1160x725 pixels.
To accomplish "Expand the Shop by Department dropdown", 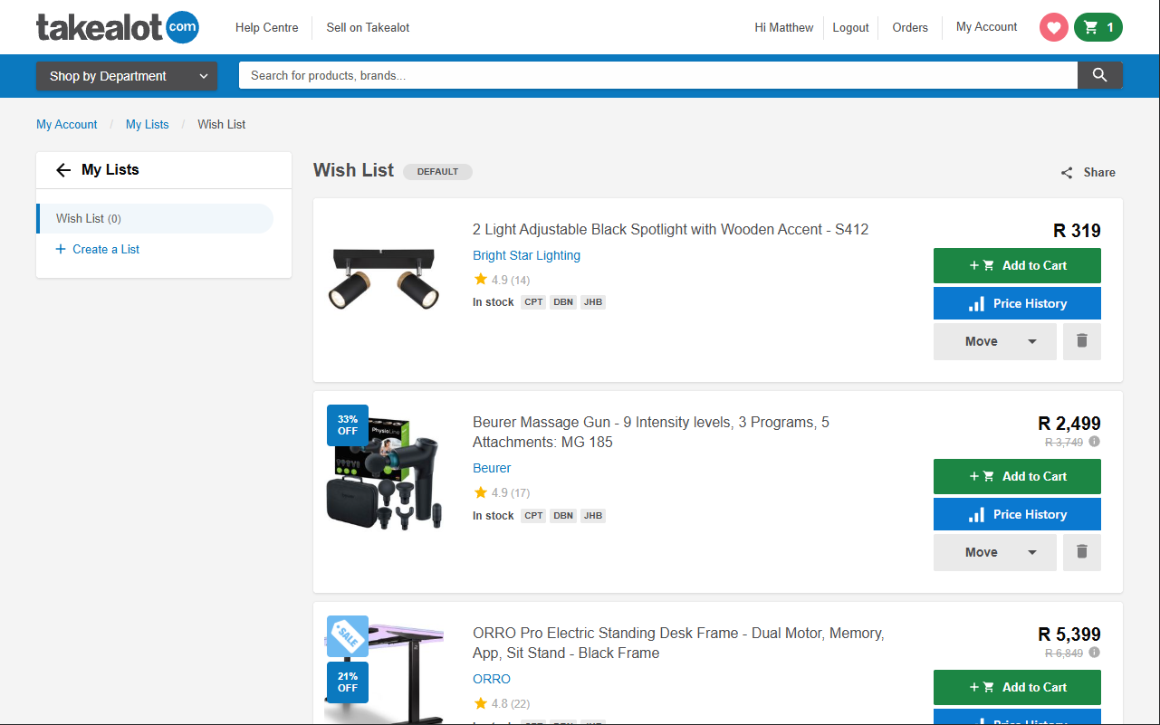I will [127, 76].
